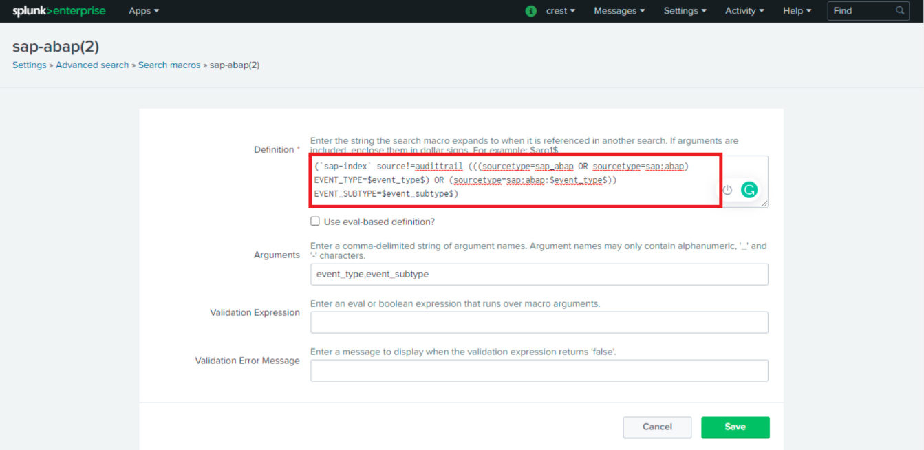Click the Splunk Enterprise logo

point(57,11)
